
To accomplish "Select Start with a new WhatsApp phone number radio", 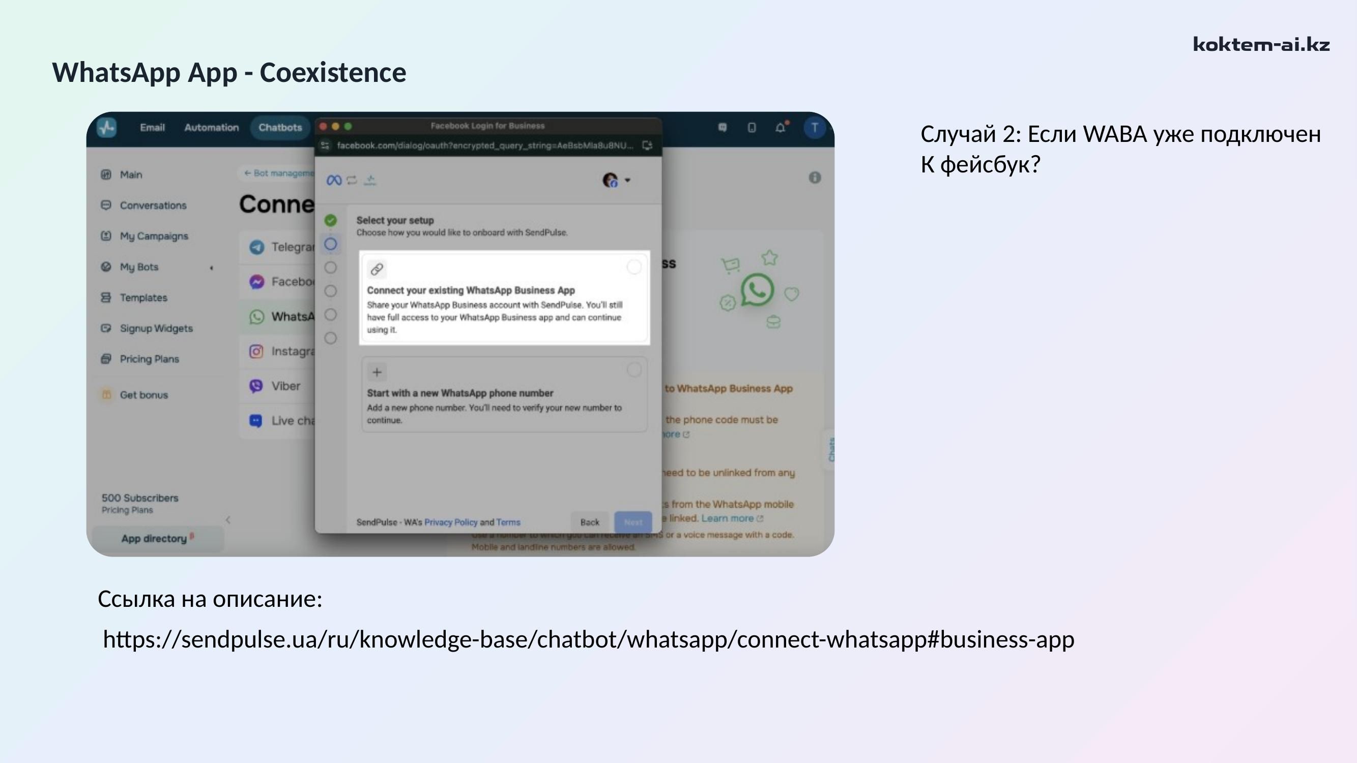I will (633, 370).
